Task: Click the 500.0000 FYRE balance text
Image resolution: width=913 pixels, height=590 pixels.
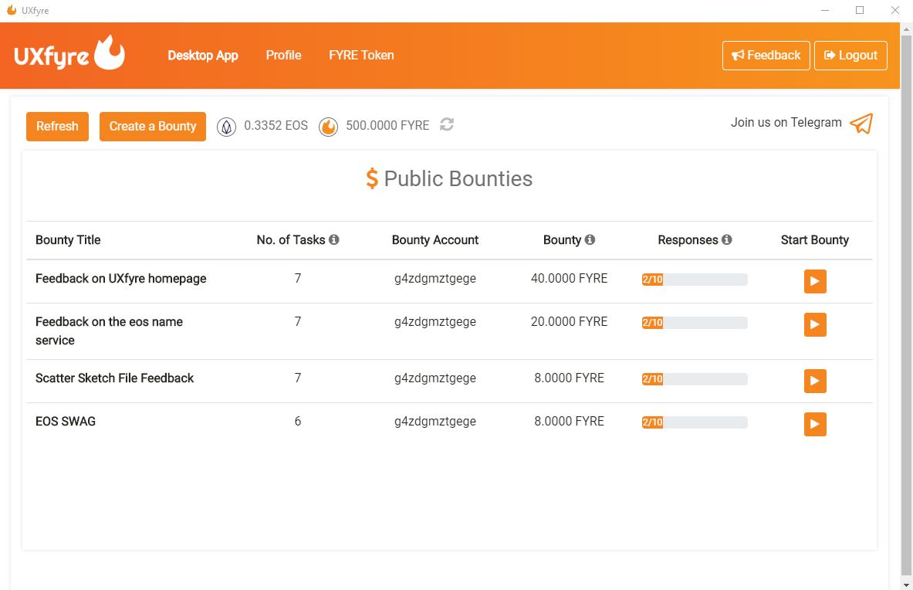Action: pyautogui.click(x=387, y=125)
